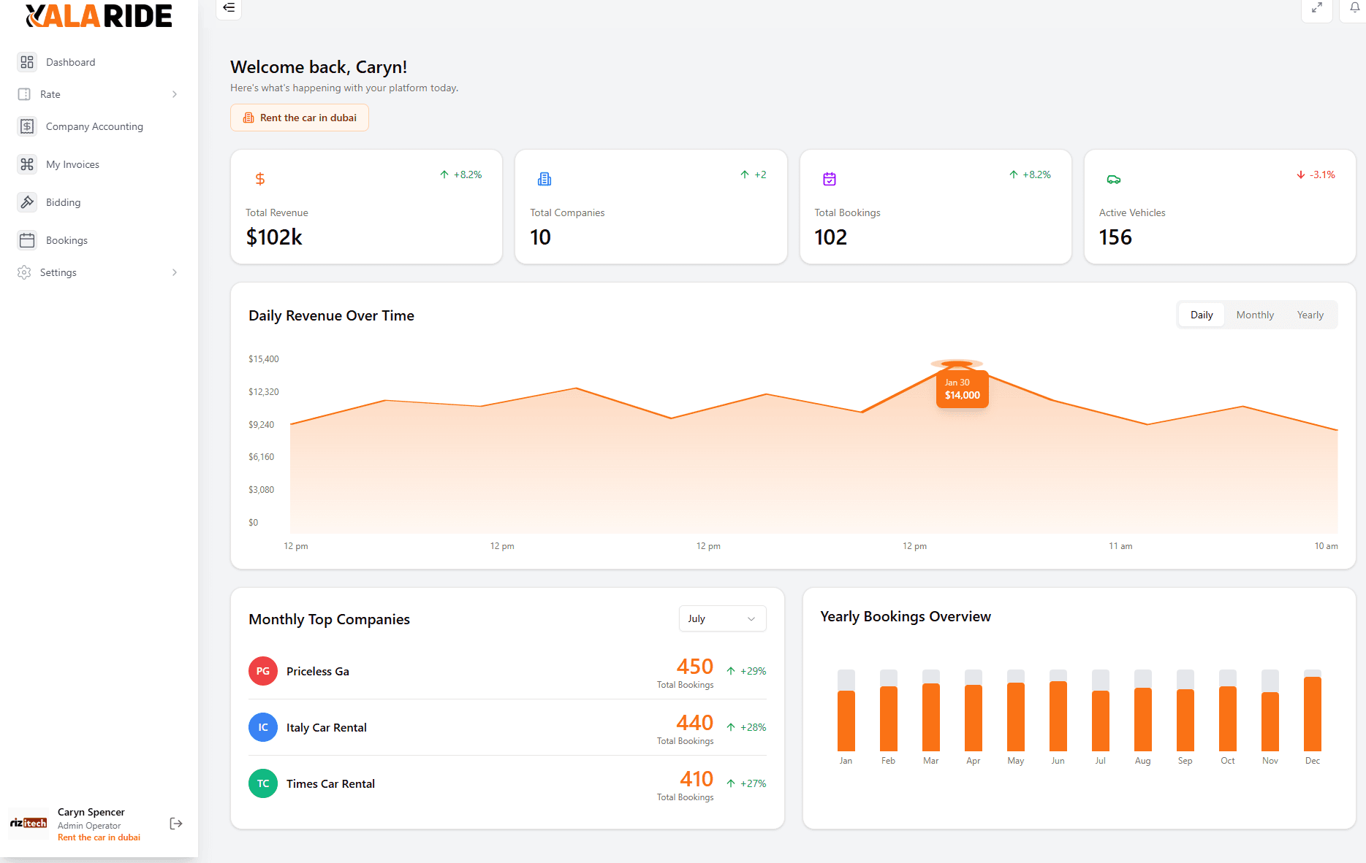Select the Dashboard icon in the sidebar
Image resolution: width=1366 pixels, height=863 pixels.
27,62
